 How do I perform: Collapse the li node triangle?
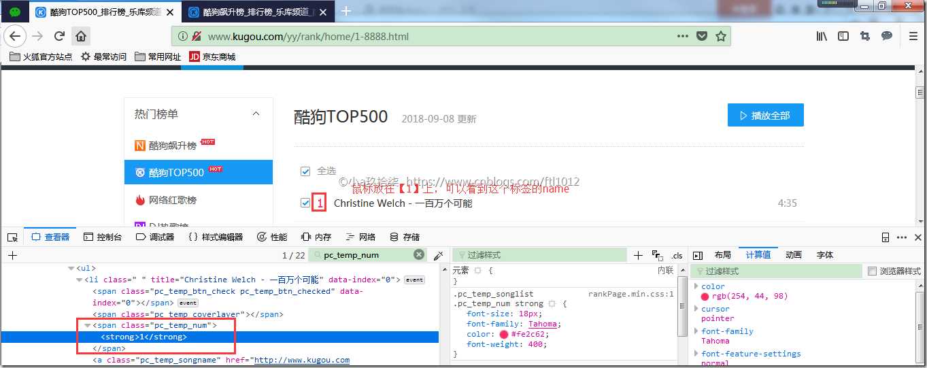(80, 280)
